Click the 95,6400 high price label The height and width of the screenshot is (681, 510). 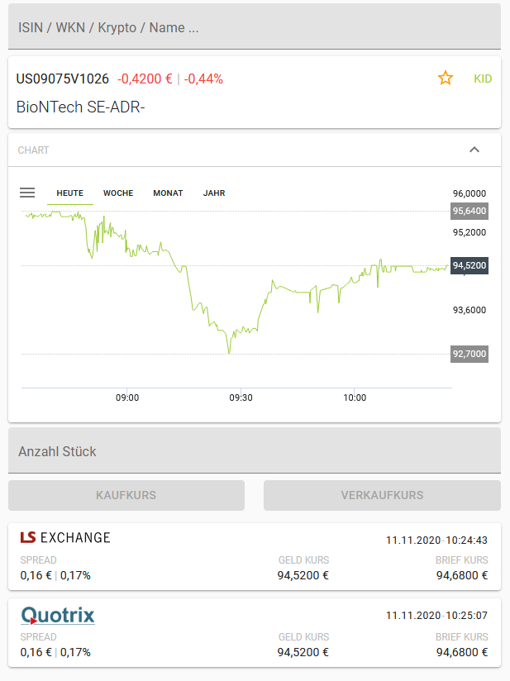tap(469, 211)
